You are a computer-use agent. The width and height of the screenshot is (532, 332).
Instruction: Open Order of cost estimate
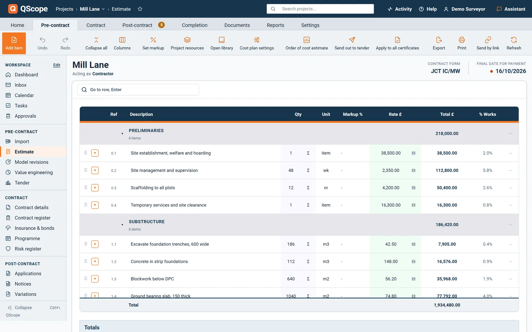307,43
